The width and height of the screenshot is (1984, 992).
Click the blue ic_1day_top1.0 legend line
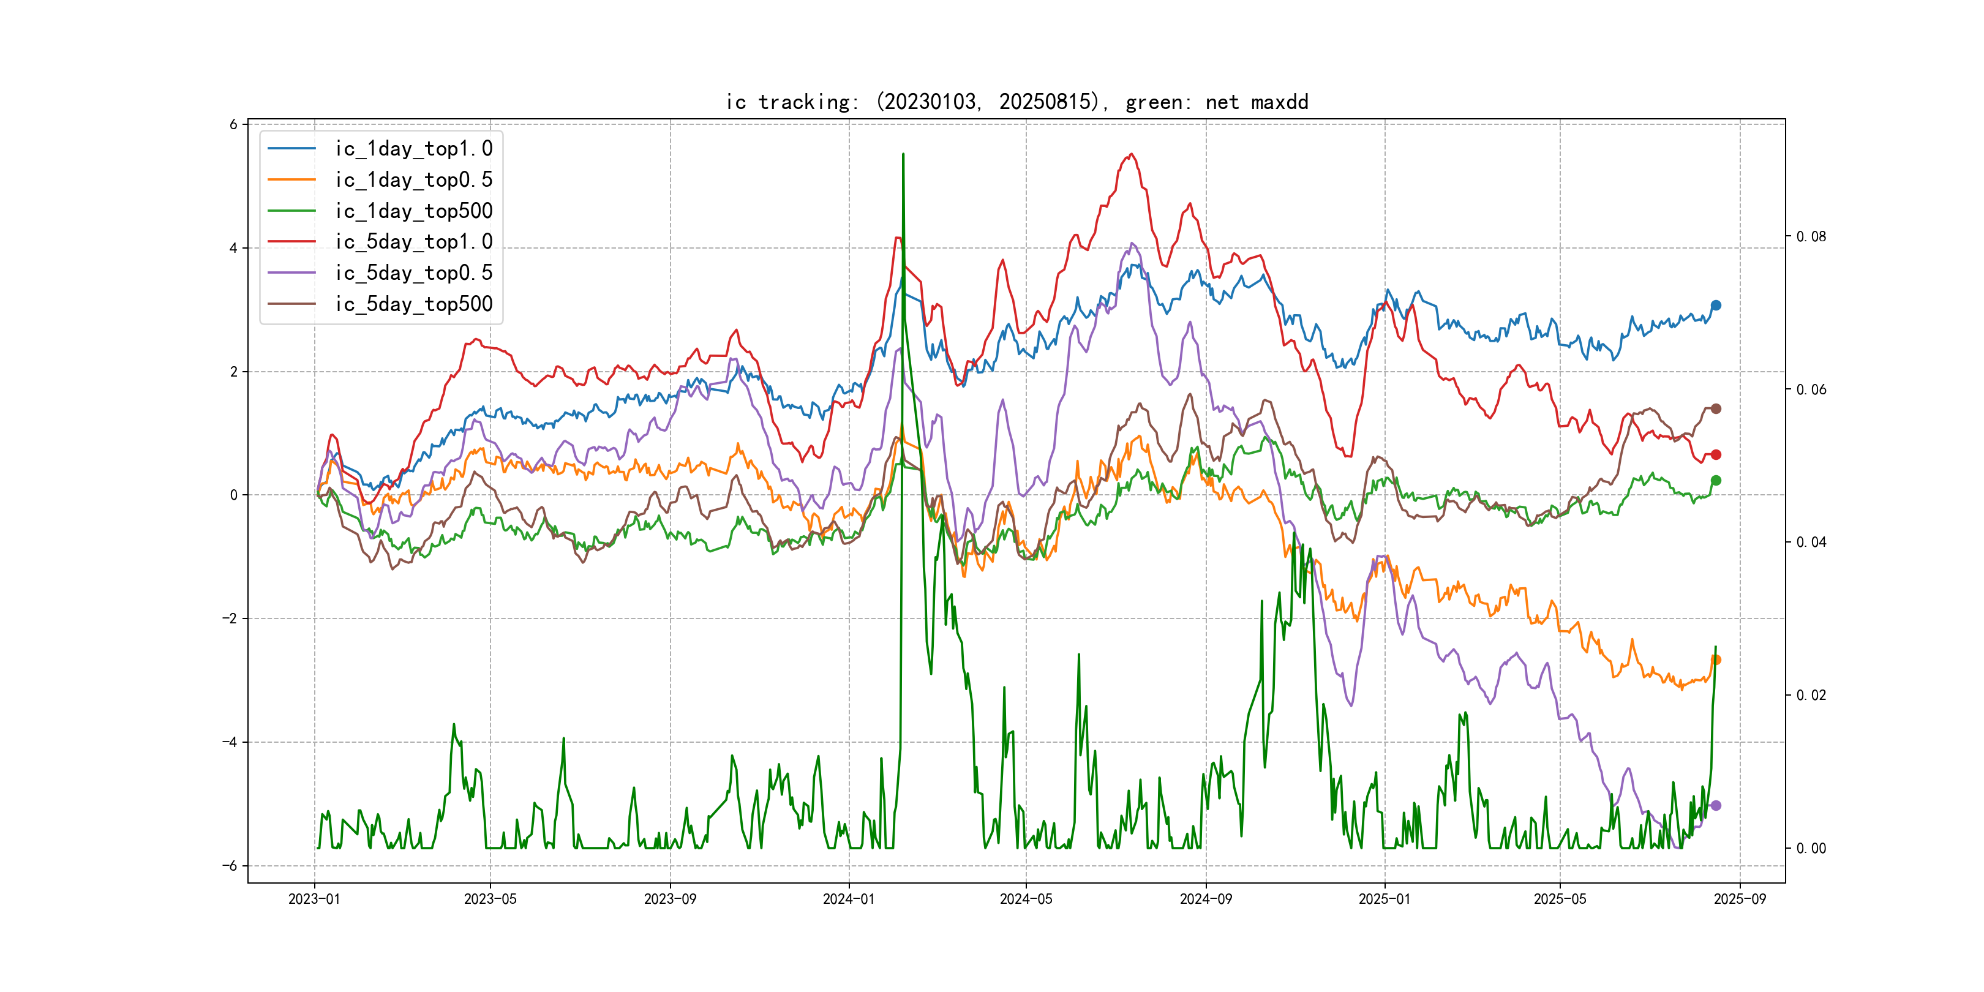pos(291,149)
